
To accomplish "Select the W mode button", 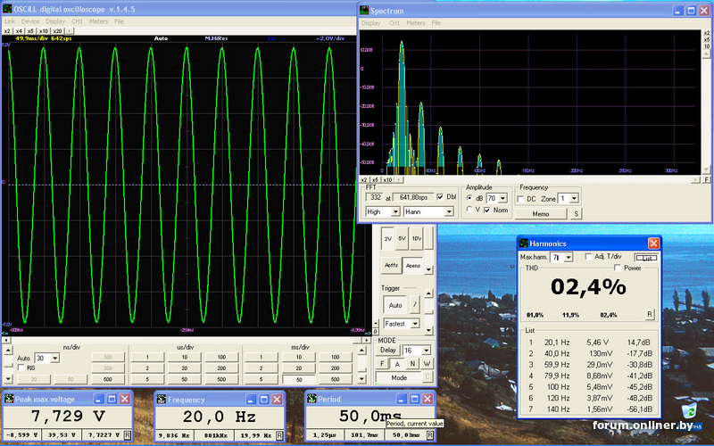I will pyautogui.click(x=427, y=363).
